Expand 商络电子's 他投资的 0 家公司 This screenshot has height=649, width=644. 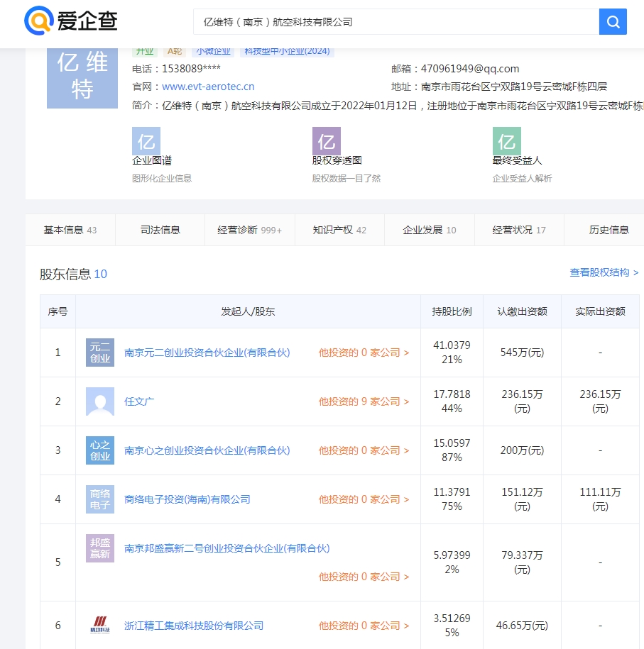tap(364, 499)
